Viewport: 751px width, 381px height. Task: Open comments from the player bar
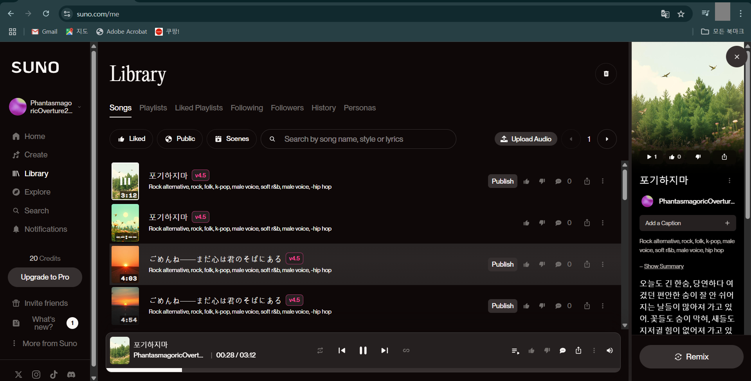click(x=563, y=351)
